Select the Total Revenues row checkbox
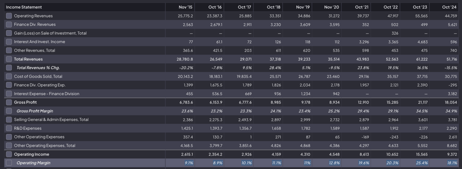Image resolution: width=462 pixels, height=169 pixels. point(9,59)
